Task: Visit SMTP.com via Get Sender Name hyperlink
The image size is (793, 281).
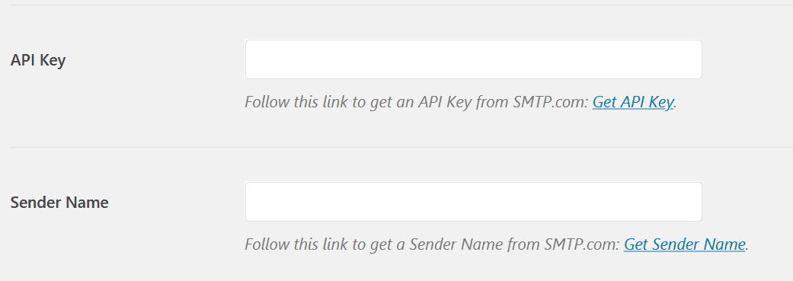Action: pos(684,244)
